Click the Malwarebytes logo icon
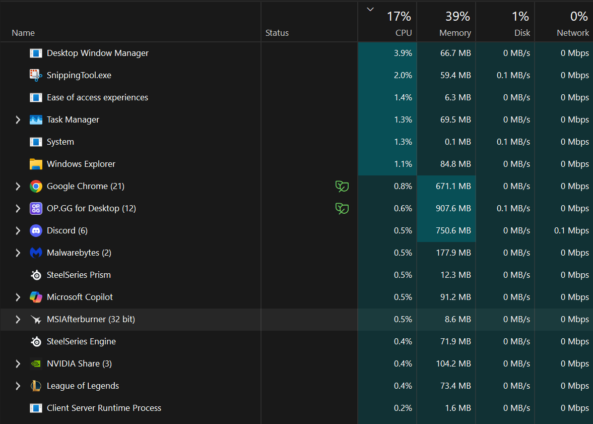This screenshot has width=593, height=424. point(36,253)
